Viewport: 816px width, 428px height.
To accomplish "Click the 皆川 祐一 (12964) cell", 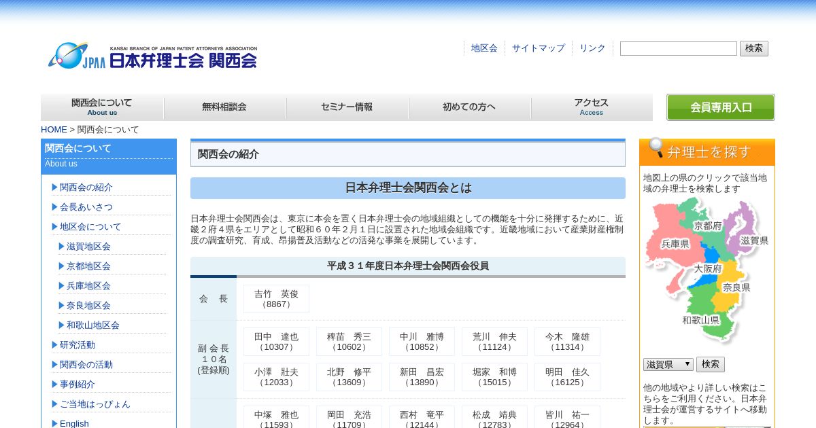I will tap(567, 417).
